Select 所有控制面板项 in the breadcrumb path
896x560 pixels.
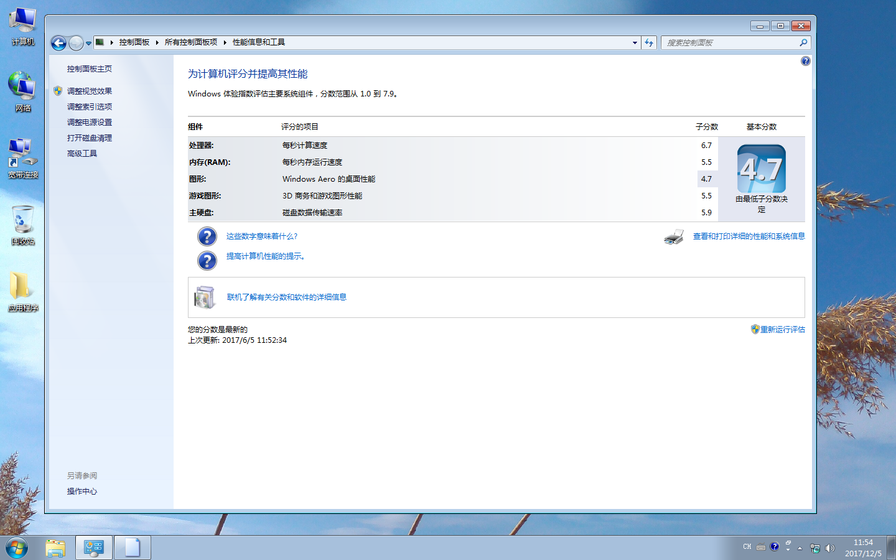click(190, 42)
